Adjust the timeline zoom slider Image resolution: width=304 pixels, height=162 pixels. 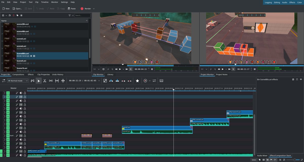pos(293,160)
